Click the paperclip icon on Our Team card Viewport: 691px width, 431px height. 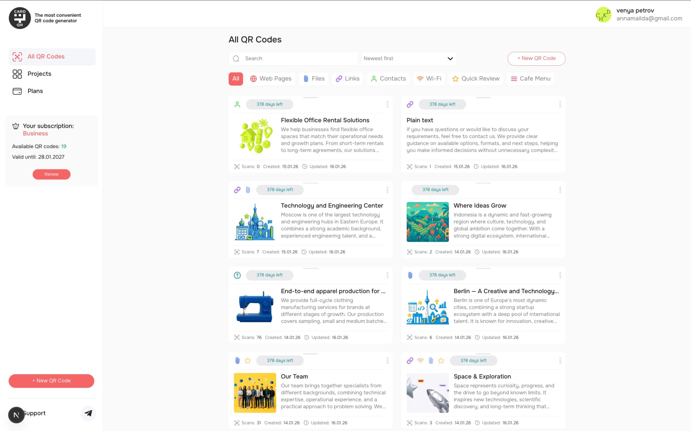pos(238,360)
